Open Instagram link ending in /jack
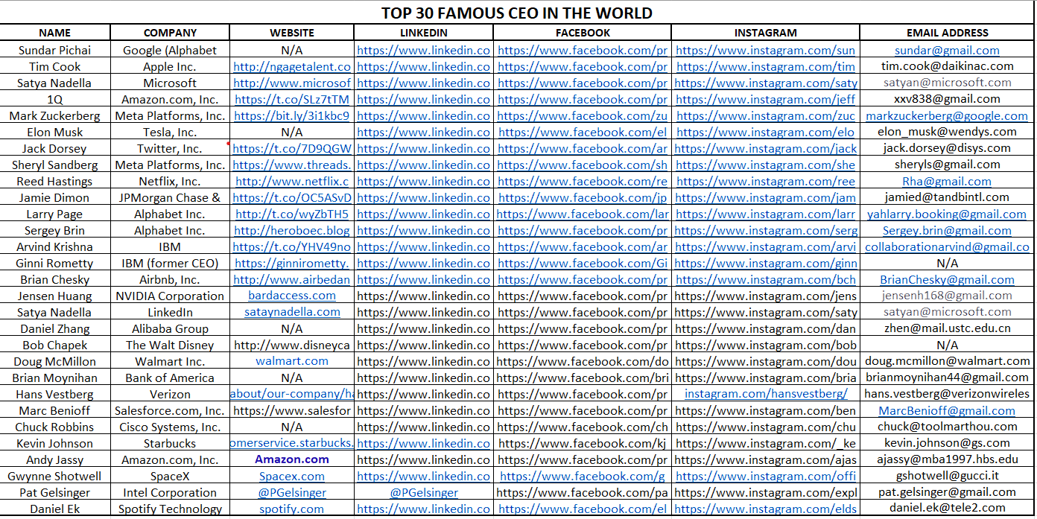The width and height of the screenshot is (1037, 519). click(x=765, y=148)
